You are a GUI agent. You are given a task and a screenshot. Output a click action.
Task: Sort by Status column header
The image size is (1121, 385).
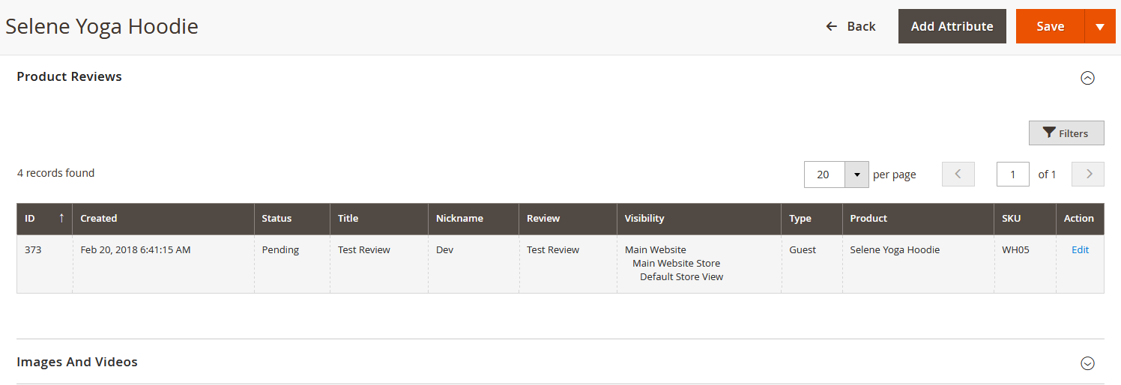pyautogui.click(x=277, y=219)
